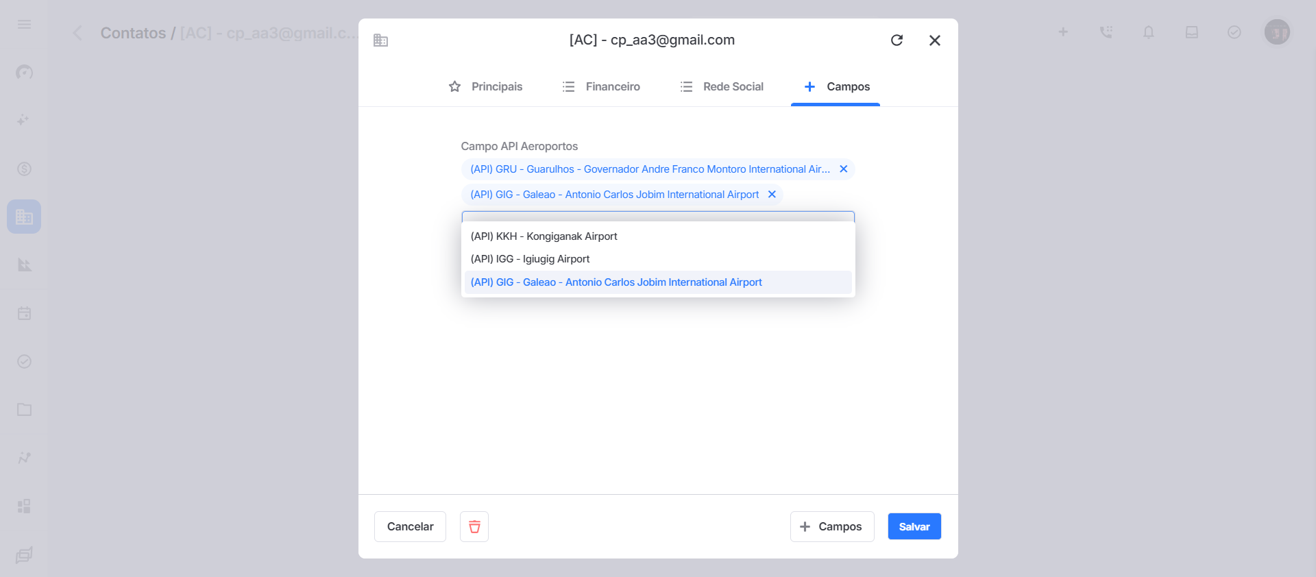Open the user avatar profile

(x=1277, y=32)
